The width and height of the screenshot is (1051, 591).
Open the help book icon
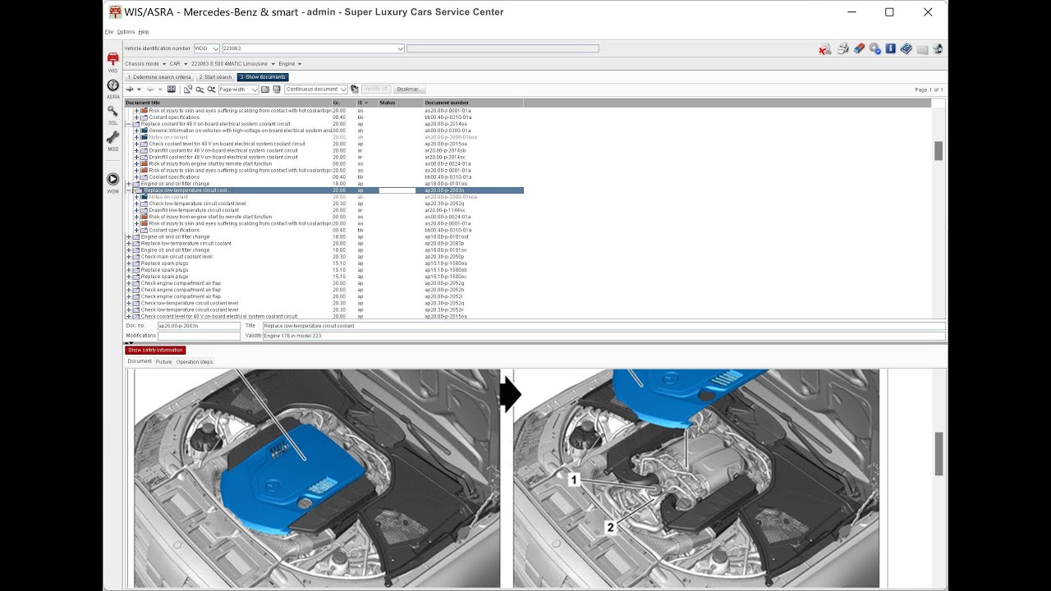coord(906,49)
